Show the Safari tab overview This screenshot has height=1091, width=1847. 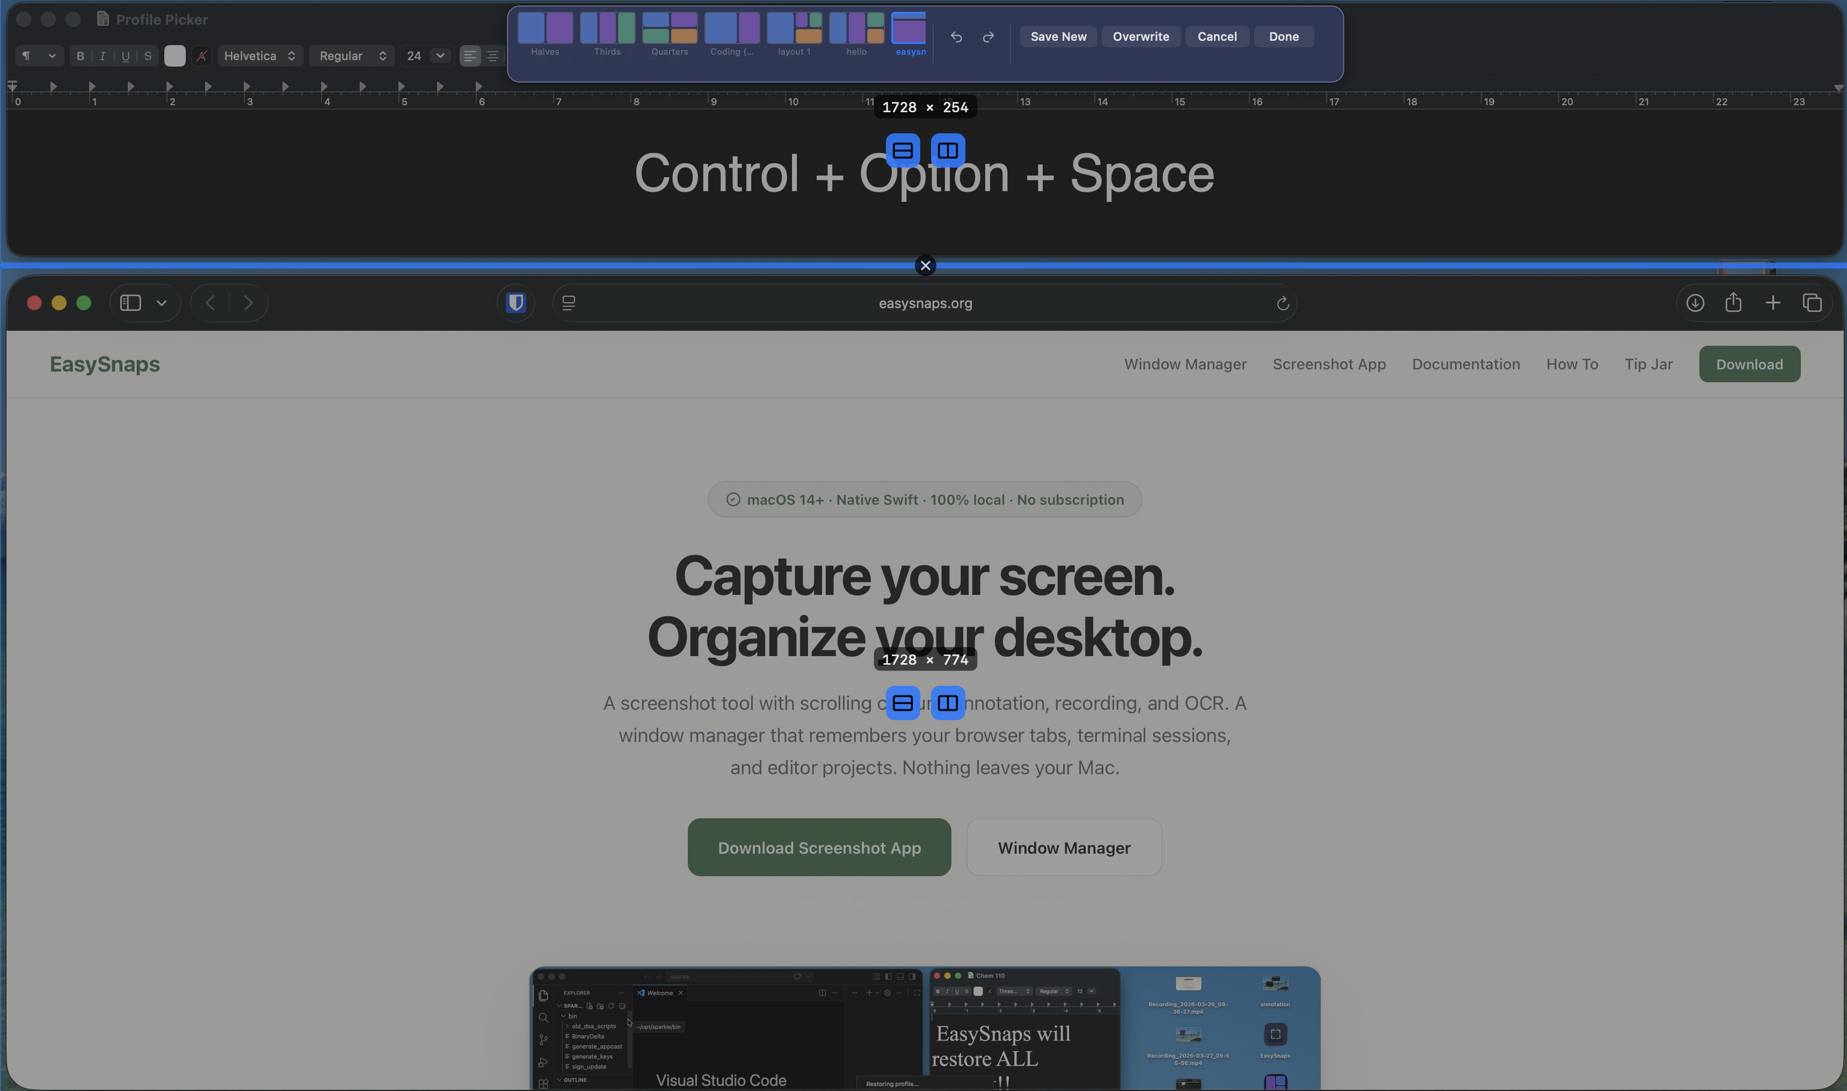[1813, 303]
